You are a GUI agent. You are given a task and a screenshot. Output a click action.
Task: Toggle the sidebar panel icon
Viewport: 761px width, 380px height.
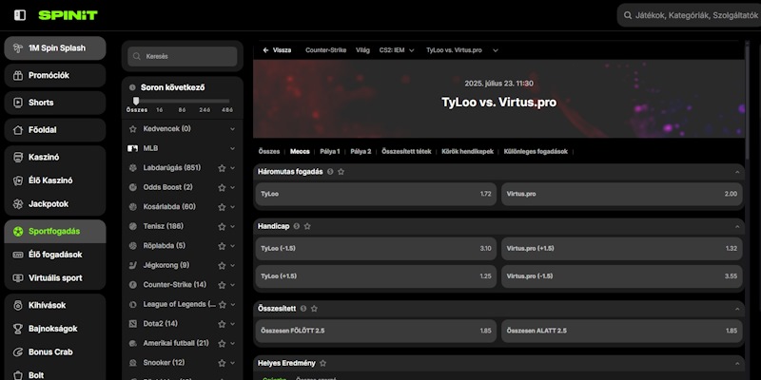pos(20,15)
